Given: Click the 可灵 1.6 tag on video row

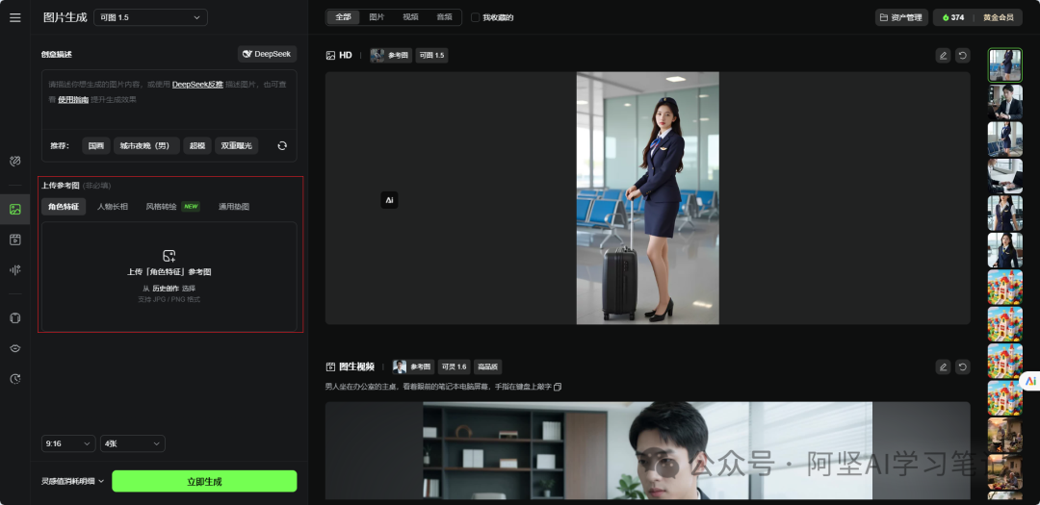Looking at the screenshot, I should pyautogui.click(x=455, y=366).
